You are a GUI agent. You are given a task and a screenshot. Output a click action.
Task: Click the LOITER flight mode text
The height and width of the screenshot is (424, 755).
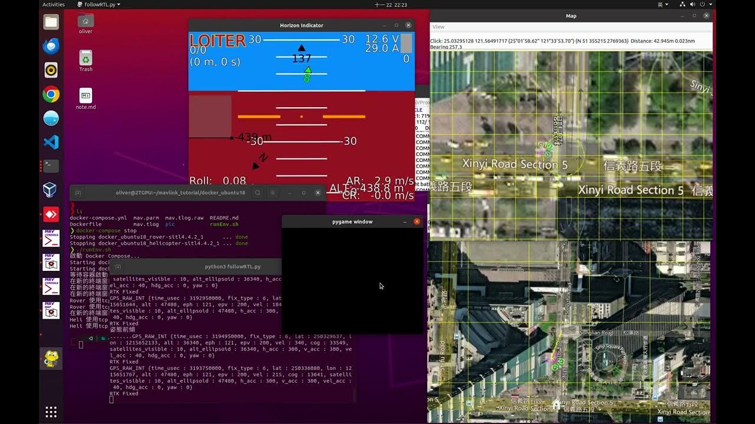pyautogui.click(x=218, y=41)
